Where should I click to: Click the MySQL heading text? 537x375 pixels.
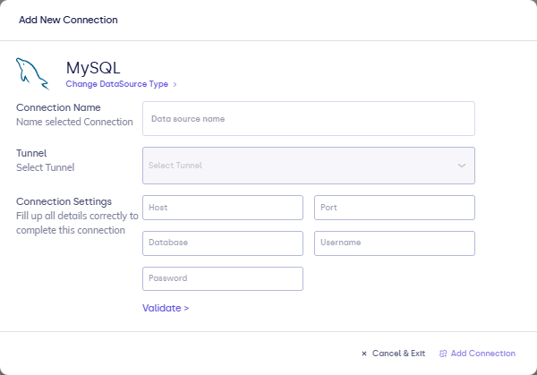coord(93,68)
